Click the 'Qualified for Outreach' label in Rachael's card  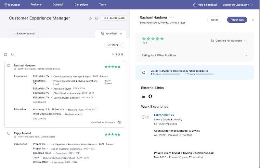[x=103, y=122]
